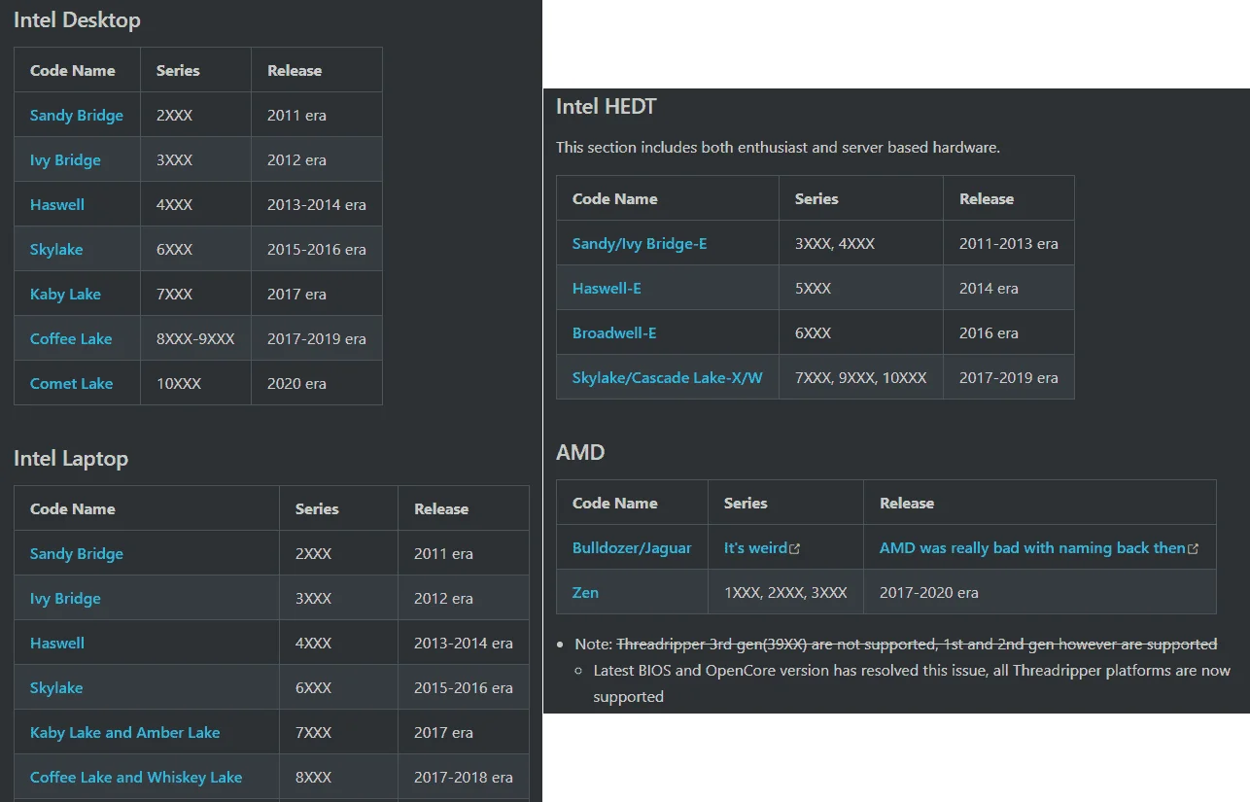Screen dimensions: 1250x802
Task: Select the 2017-2020 era cell
Action: (1040, 592)
